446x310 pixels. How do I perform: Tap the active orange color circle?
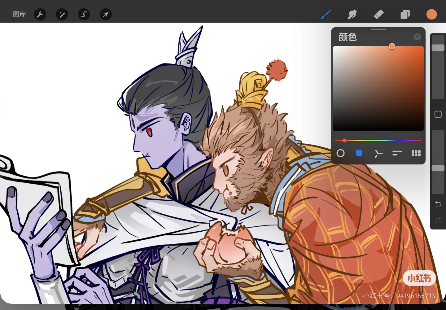point(431,14)
